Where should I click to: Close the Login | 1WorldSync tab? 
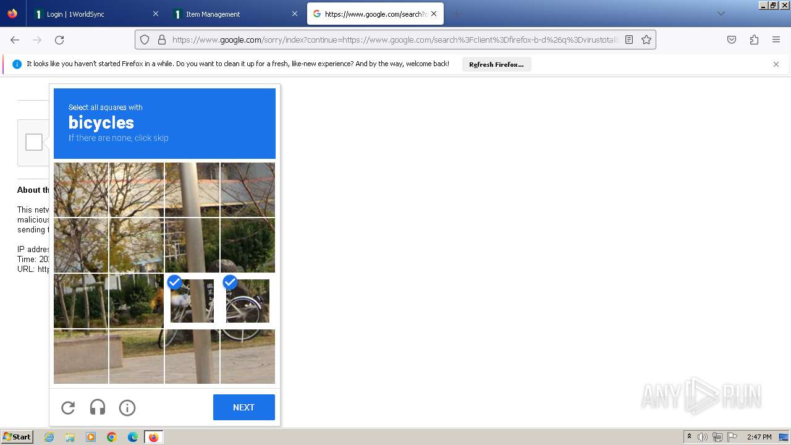click(x=156, y=14)
